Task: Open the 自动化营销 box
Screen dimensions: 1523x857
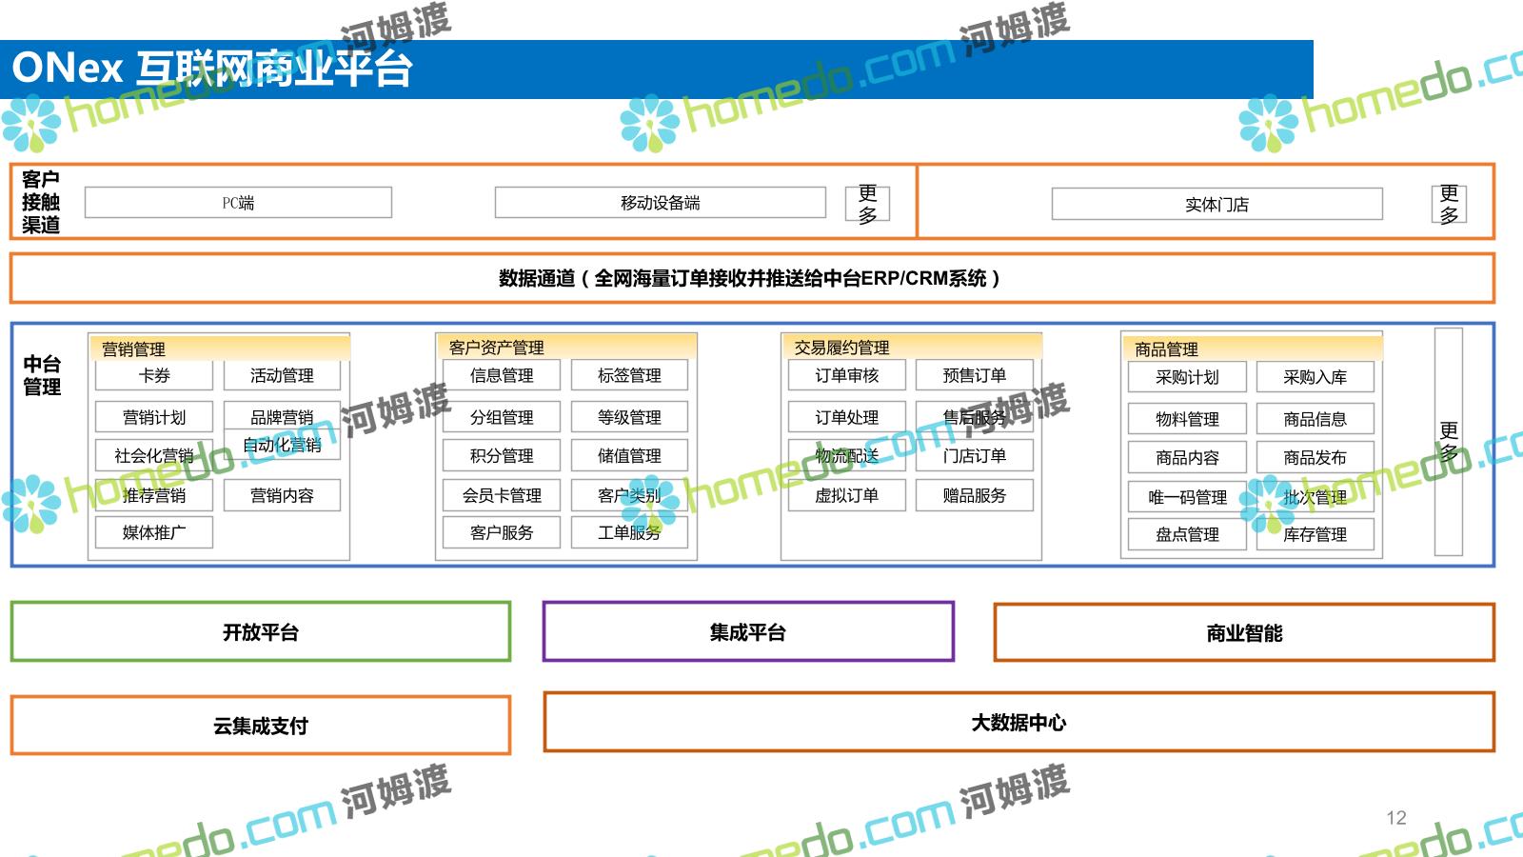Action: [x=282, y=446]
